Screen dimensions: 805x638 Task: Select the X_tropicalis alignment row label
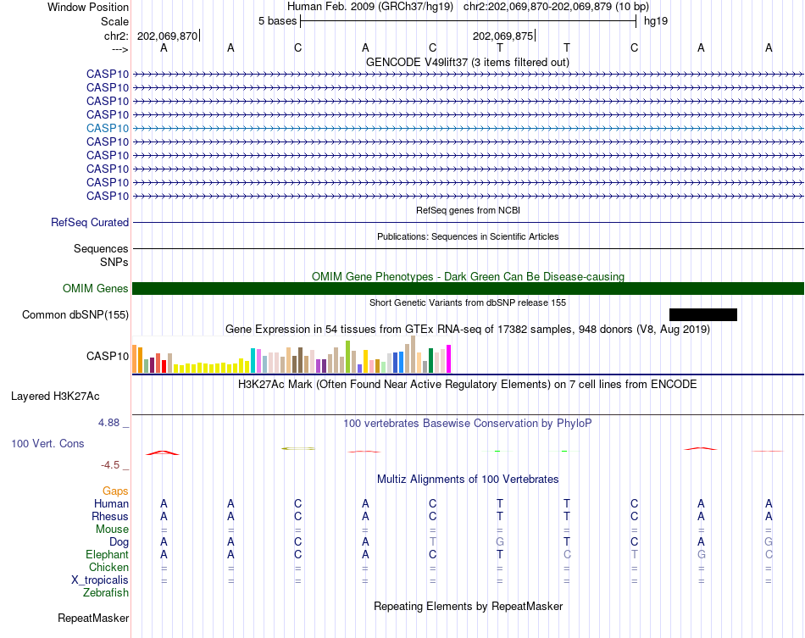100,580
